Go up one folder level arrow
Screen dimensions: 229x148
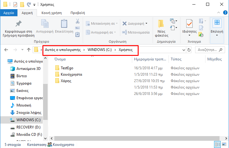coord(29,50)
